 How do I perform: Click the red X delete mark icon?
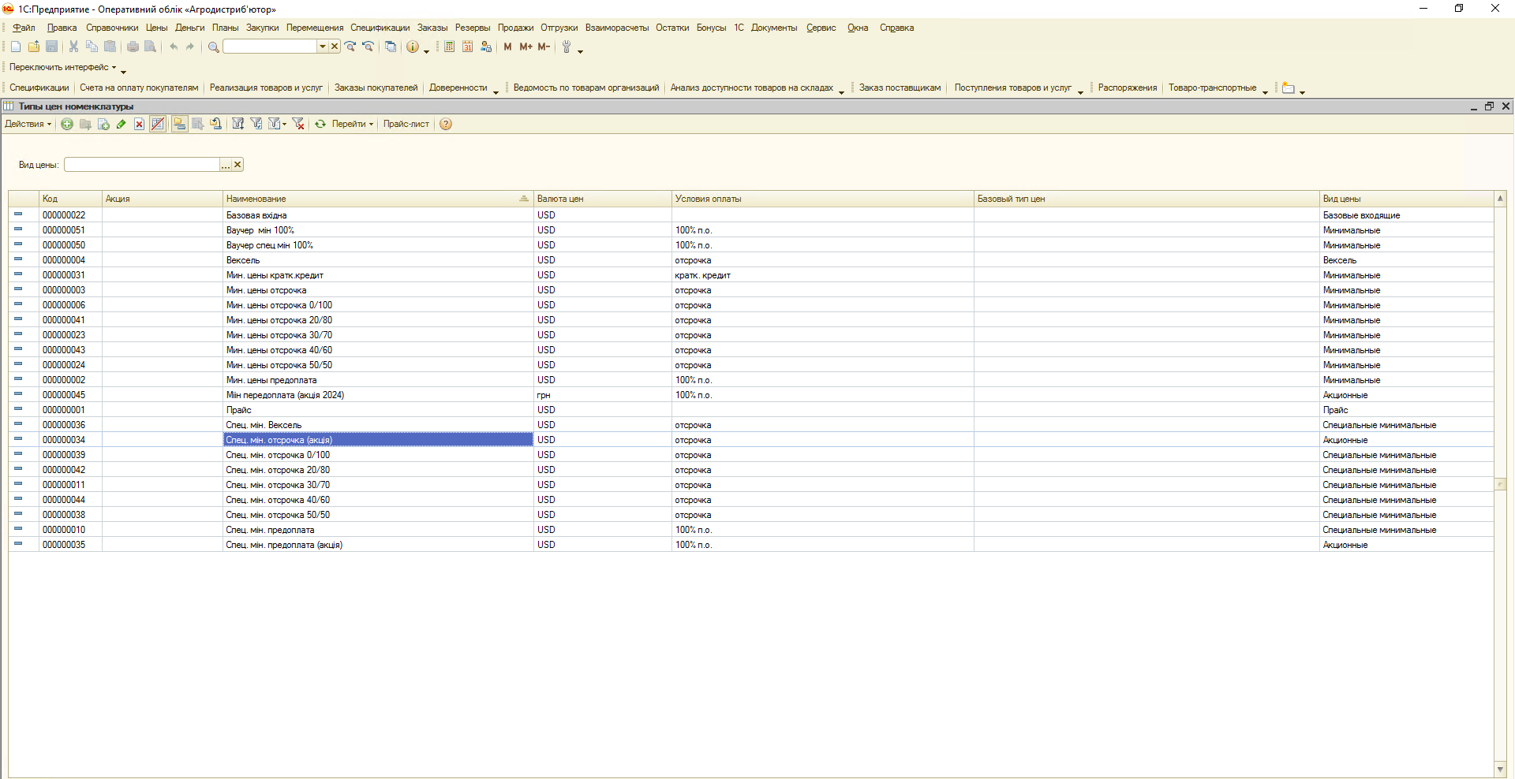tap(139, 125)
